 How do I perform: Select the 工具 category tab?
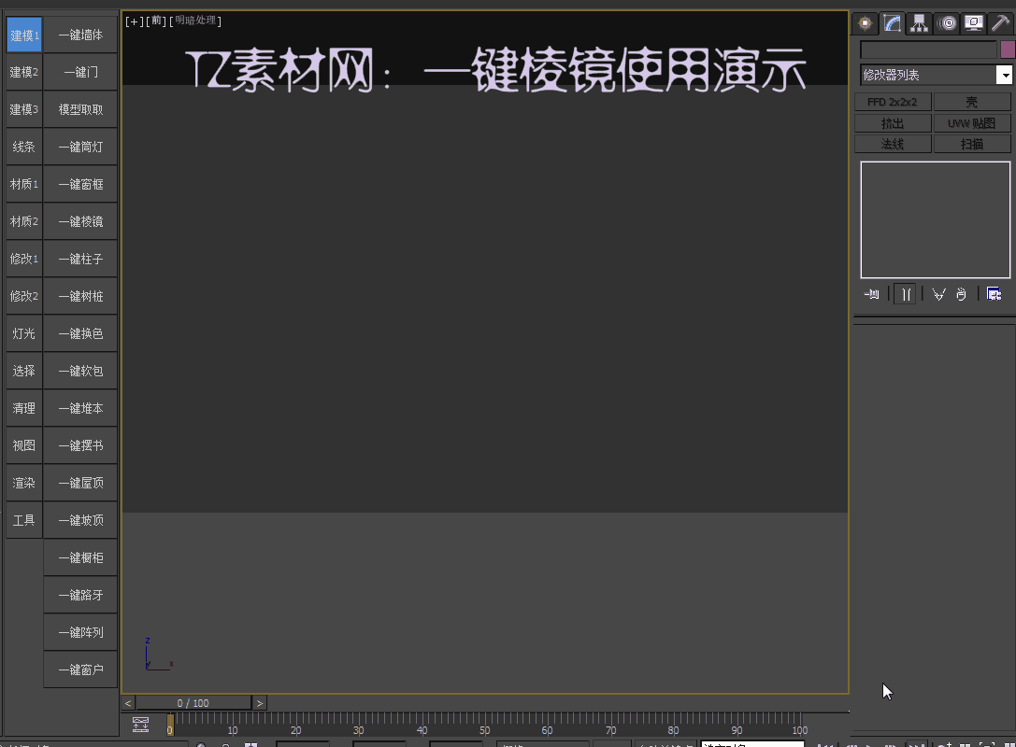(x=24, y=520)
